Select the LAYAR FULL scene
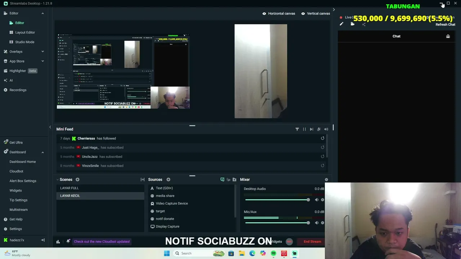The height and width of the screenshot is (259, 461). pos(100,188)
